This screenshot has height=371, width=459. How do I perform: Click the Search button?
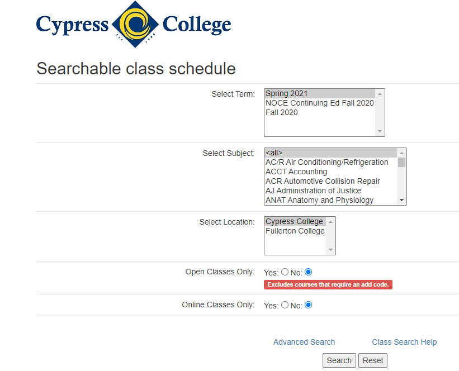pyautogui.click(x=339, y=360)
